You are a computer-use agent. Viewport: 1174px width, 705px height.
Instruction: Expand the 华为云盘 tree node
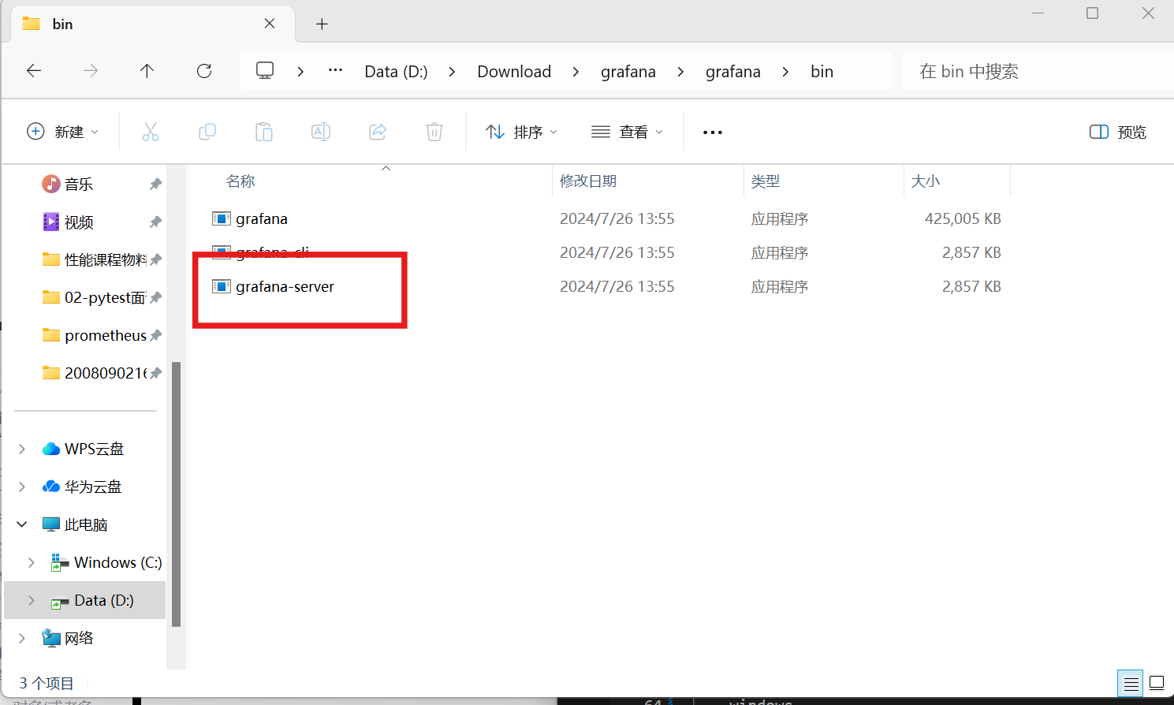point(22,487)
